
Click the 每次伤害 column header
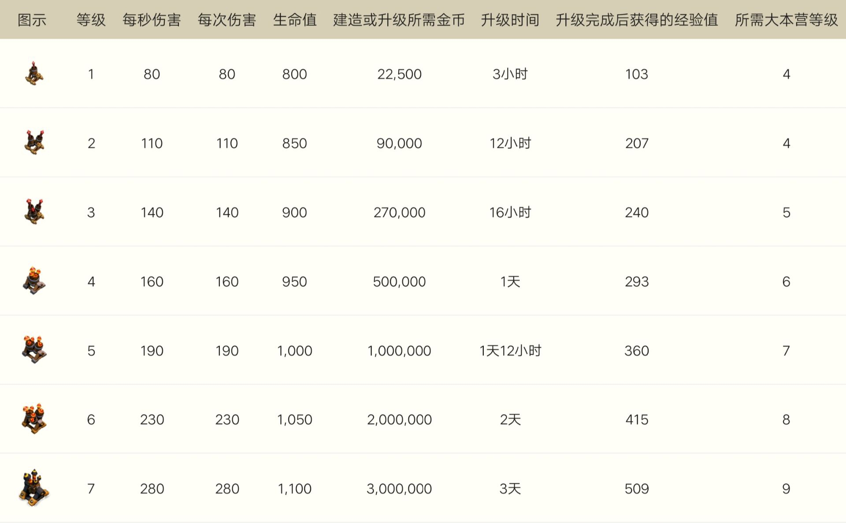[227, 20]
